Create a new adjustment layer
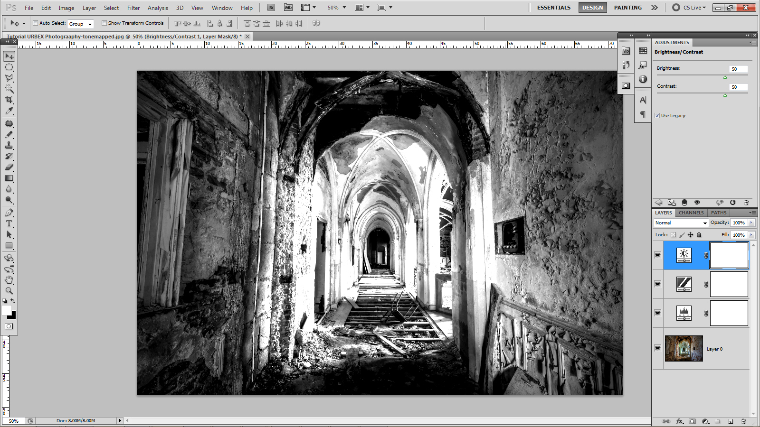The height and width of the screenshot is (427, 760). [x=704, y=421]
